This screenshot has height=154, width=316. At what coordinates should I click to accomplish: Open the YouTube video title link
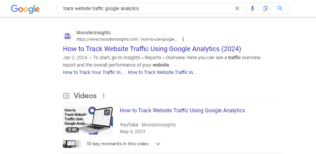coord(182,110)
